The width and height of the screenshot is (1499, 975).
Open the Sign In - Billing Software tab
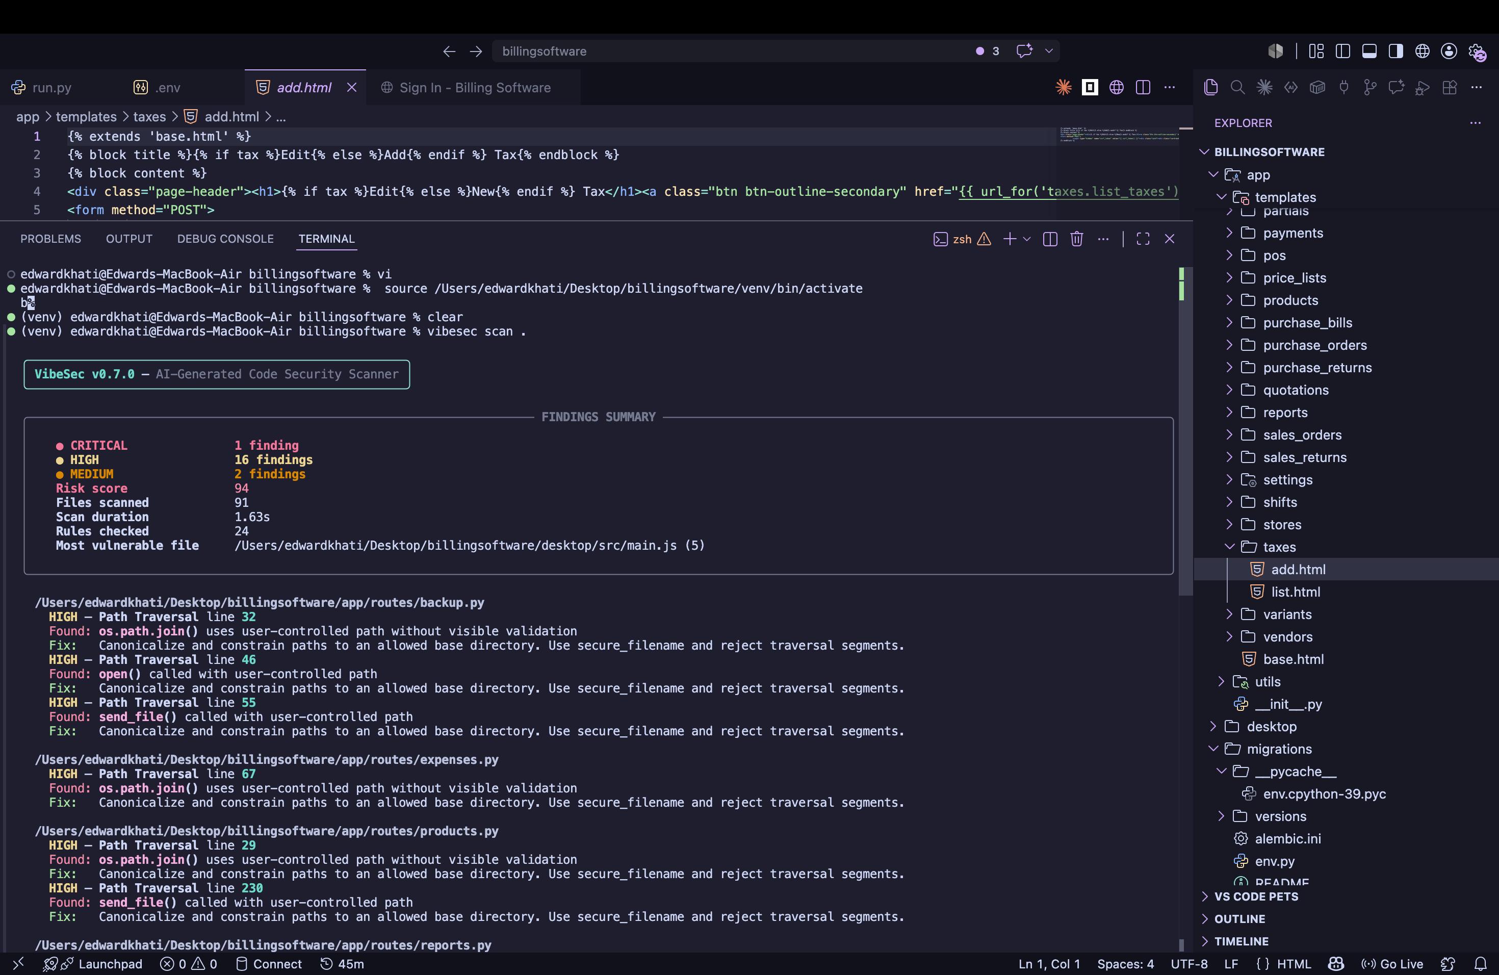[x=475, y=88]
